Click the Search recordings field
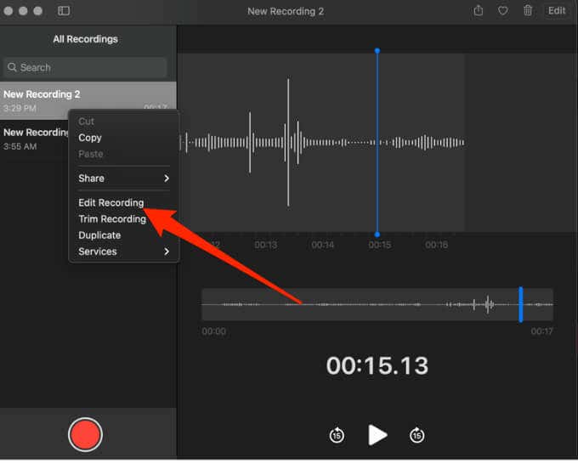Screen dimensions: 578x475 [85, 67]
